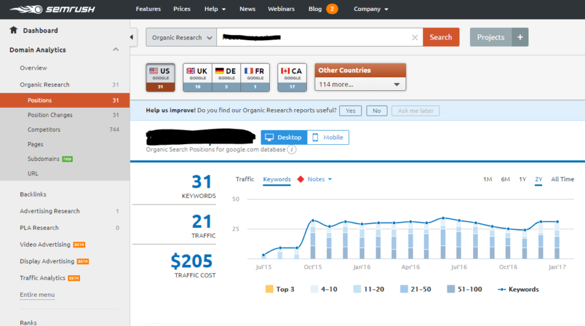585x326 pixels.
Task: Clear the search field with the X
Action: pos(415,37)
